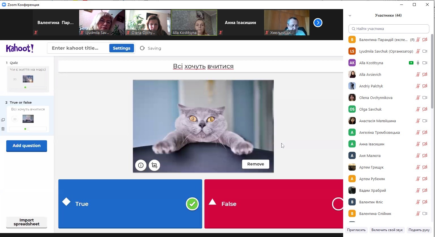Duplicate question 2 using the sidebar copy icon
The image size is (435, 237).
point(3,120)
